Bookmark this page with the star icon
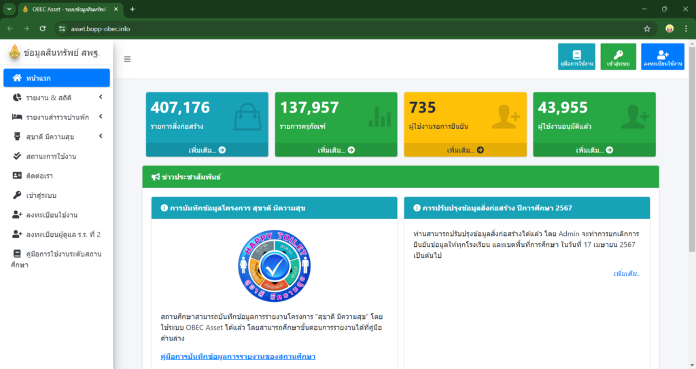Image resolution: width=696 pixels, height=369 pixels. [646, 28]
